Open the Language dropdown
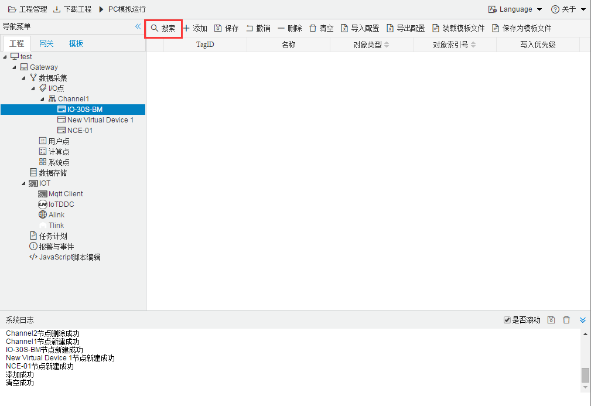591x406 pixels. (515, 9)
